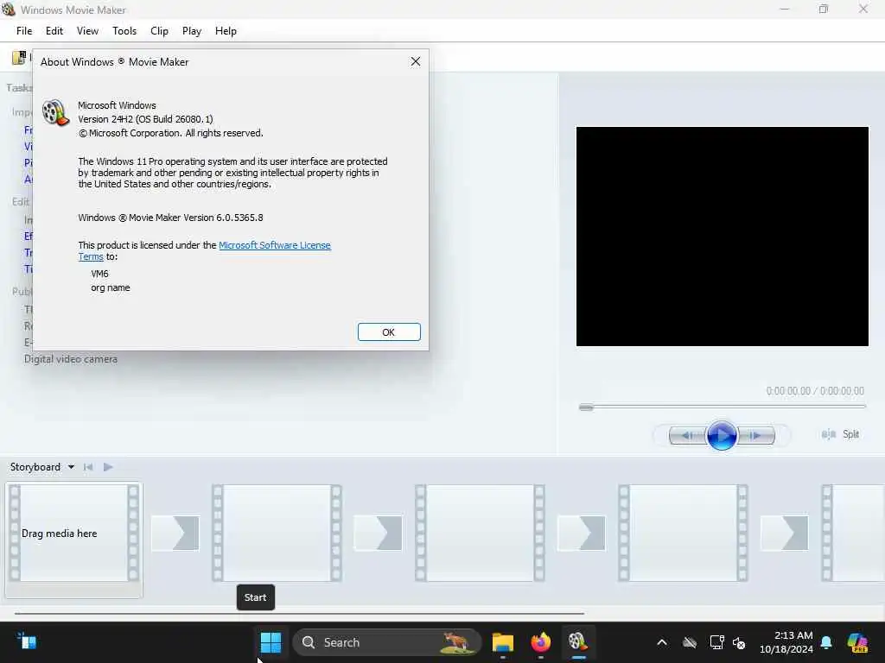Image resolution: width=885 pixels, height=663 pixels.
Task: Click the muted volume tray icon
Action: tap(739, 642)
